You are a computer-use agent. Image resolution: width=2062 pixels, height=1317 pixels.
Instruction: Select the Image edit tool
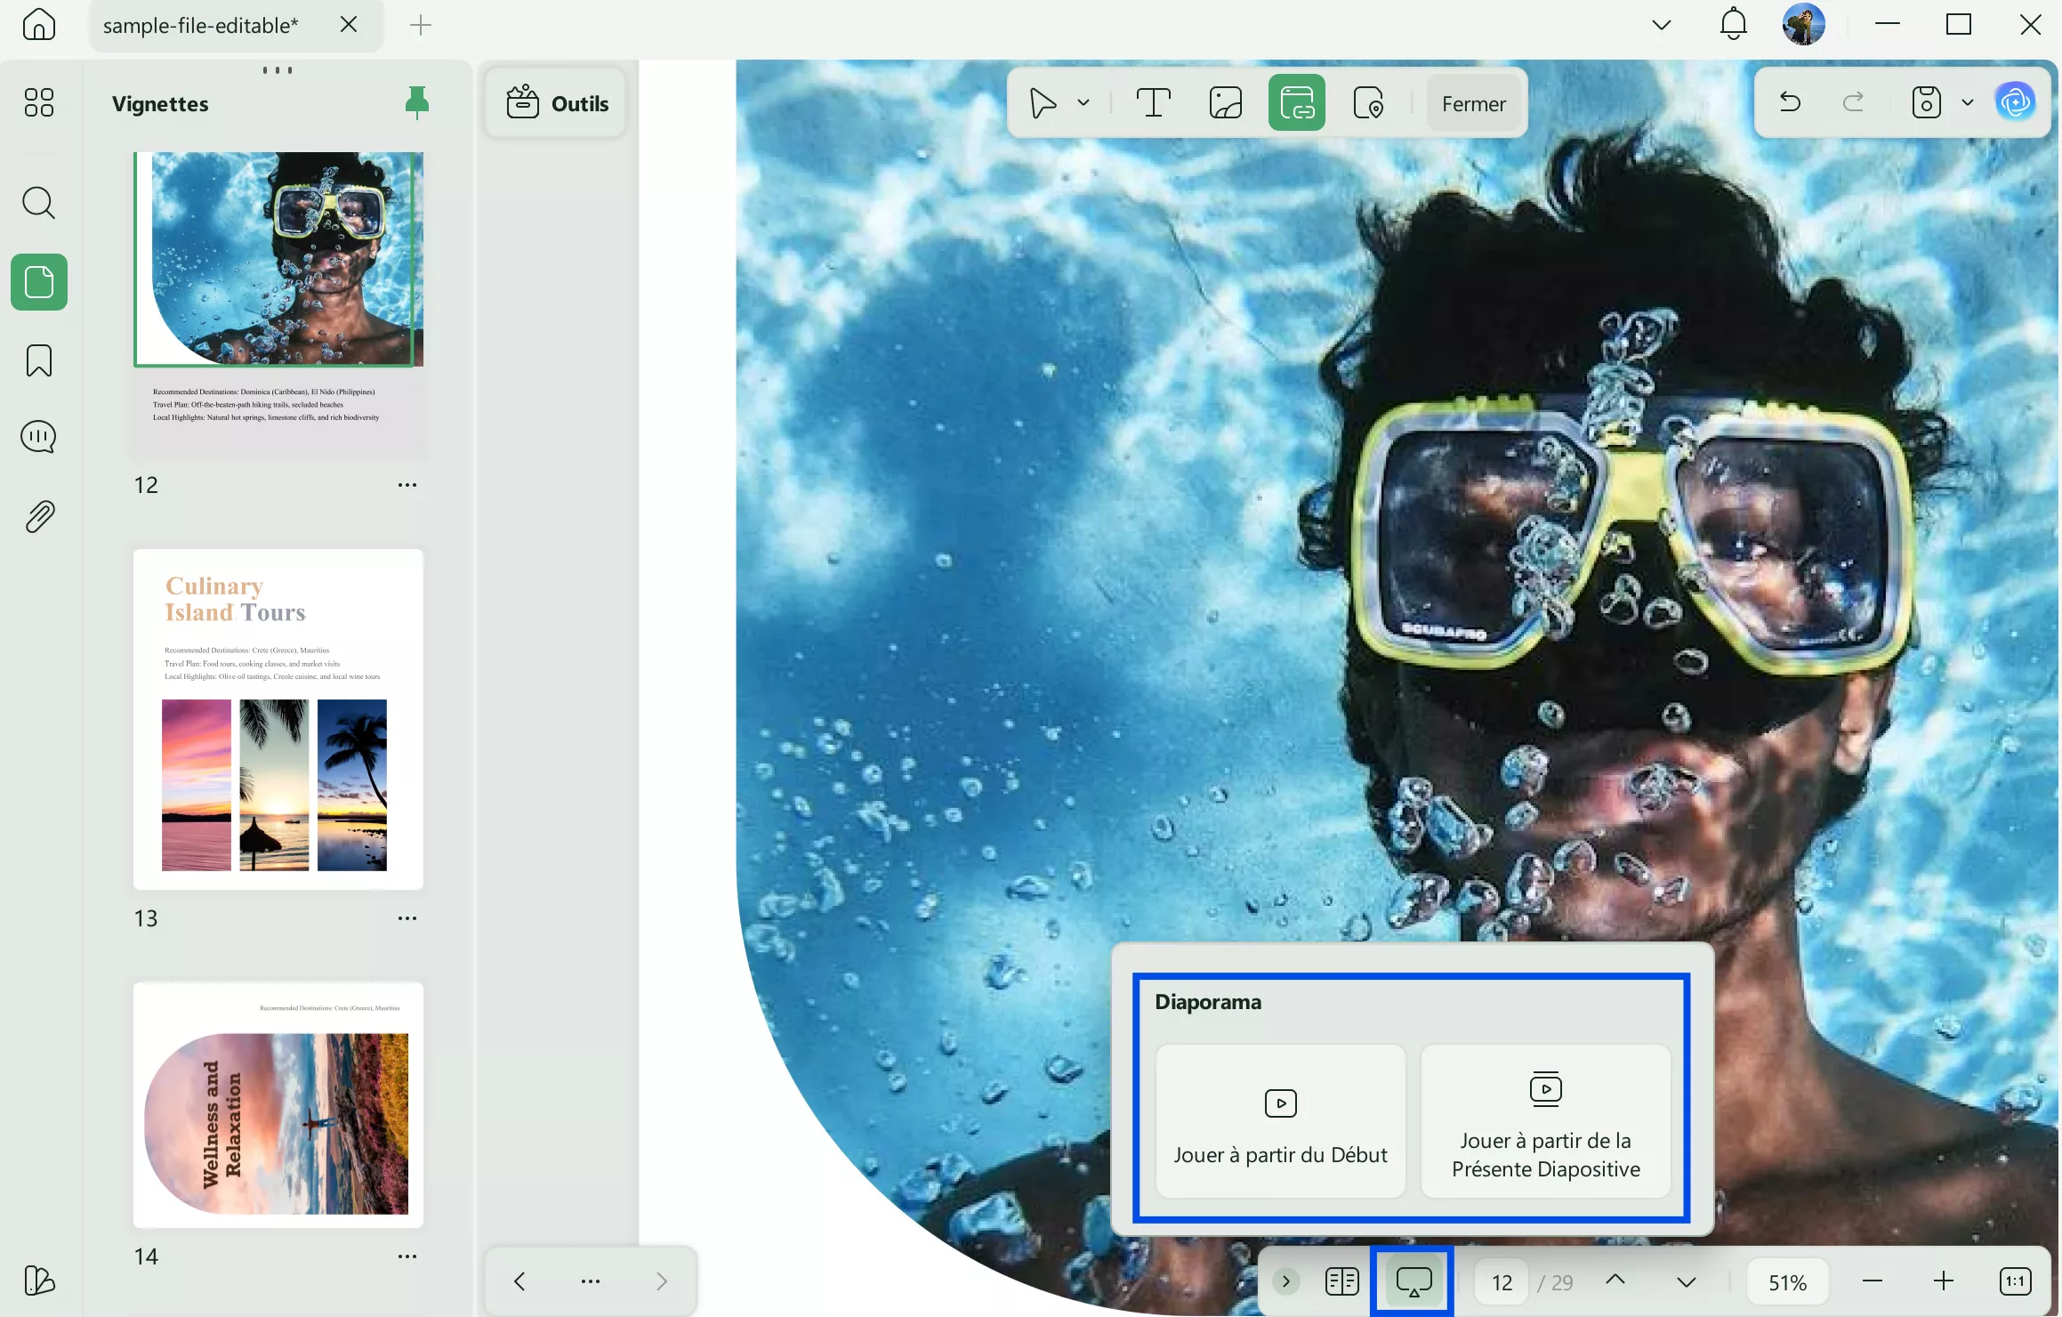click(1225, 103)
